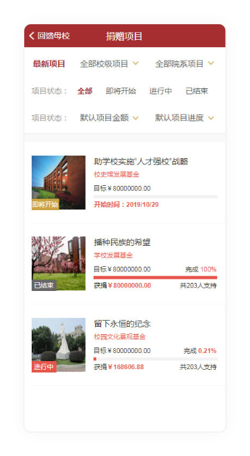Click the 已结束 badge on the second thumbnail
The width and height of the screenshot is (250, 456).
[x=44, y=285]
